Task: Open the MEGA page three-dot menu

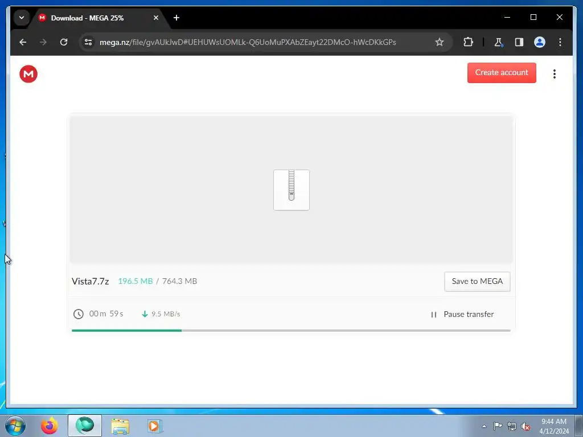Action: (x=555, y=74)
